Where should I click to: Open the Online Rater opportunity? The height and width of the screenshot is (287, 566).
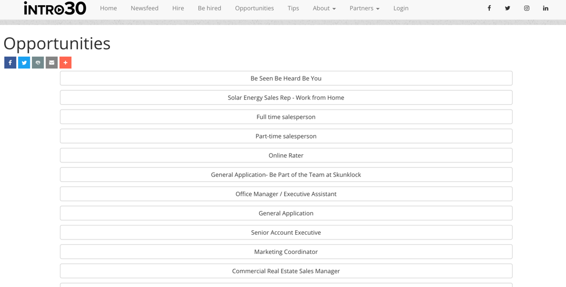point(286,155)
